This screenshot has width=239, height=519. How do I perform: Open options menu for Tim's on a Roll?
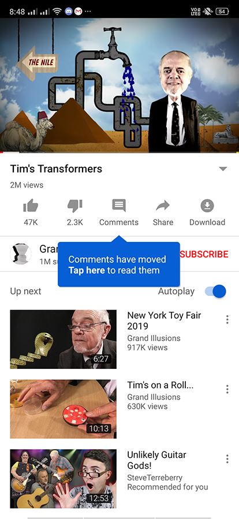click(227, 389)
